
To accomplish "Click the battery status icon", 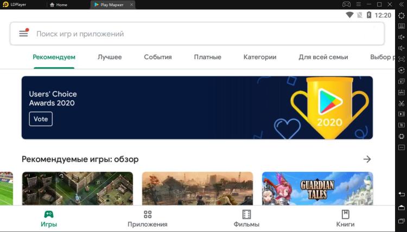I will coord(369,15).
